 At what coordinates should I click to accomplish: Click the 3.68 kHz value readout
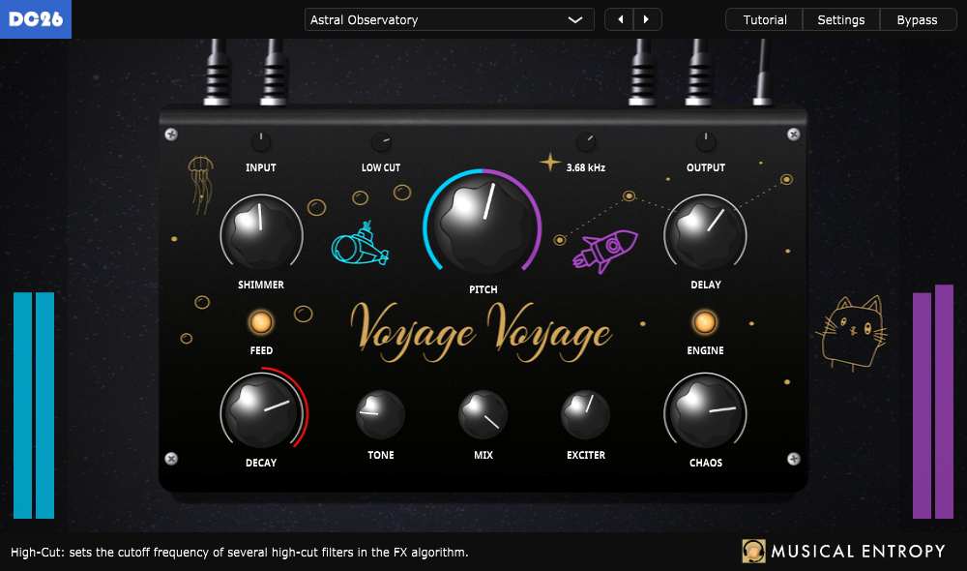(586, 167)
